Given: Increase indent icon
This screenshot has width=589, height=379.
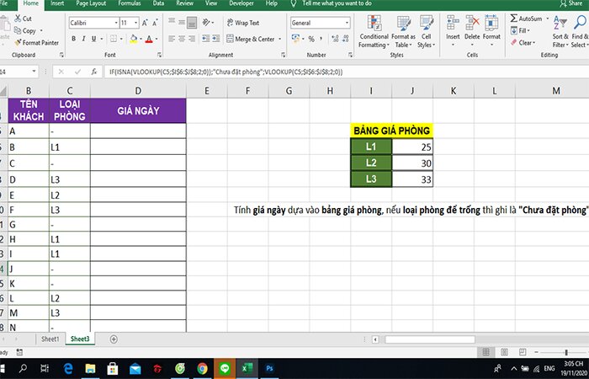Looking at the screenshot, I should tap(216, 39).
